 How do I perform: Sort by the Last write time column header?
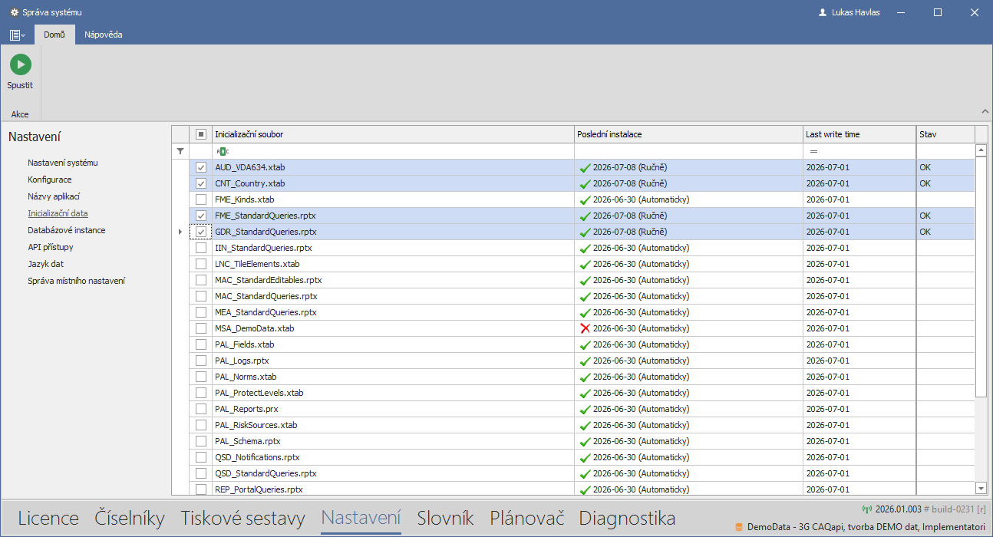859,134
